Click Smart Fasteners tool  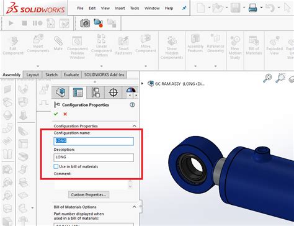(123, 45)
